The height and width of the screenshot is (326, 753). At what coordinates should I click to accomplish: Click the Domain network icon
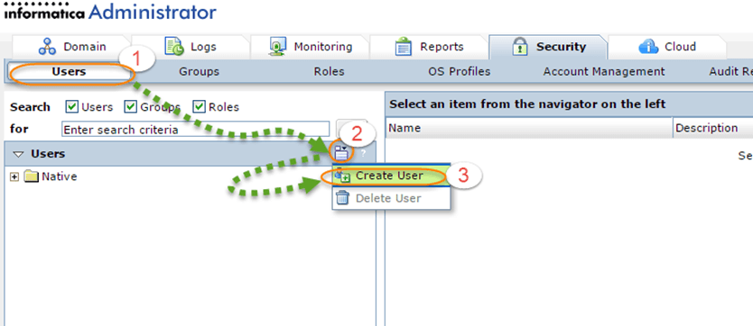pos(47,47)
